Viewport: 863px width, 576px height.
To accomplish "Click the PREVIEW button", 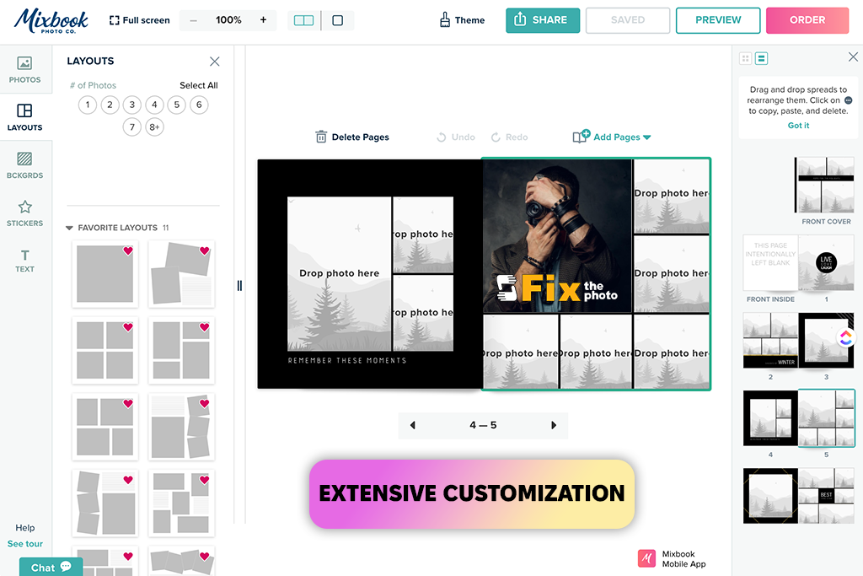I will [x=718, y=20].
